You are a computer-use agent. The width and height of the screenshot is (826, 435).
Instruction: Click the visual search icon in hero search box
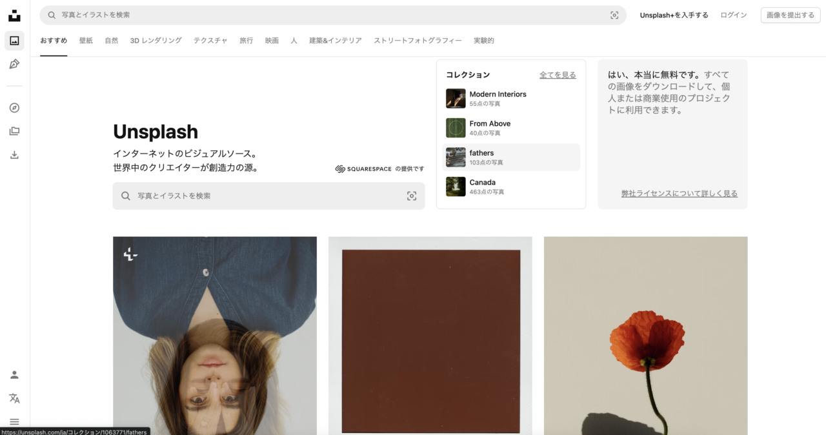point(412,196)
